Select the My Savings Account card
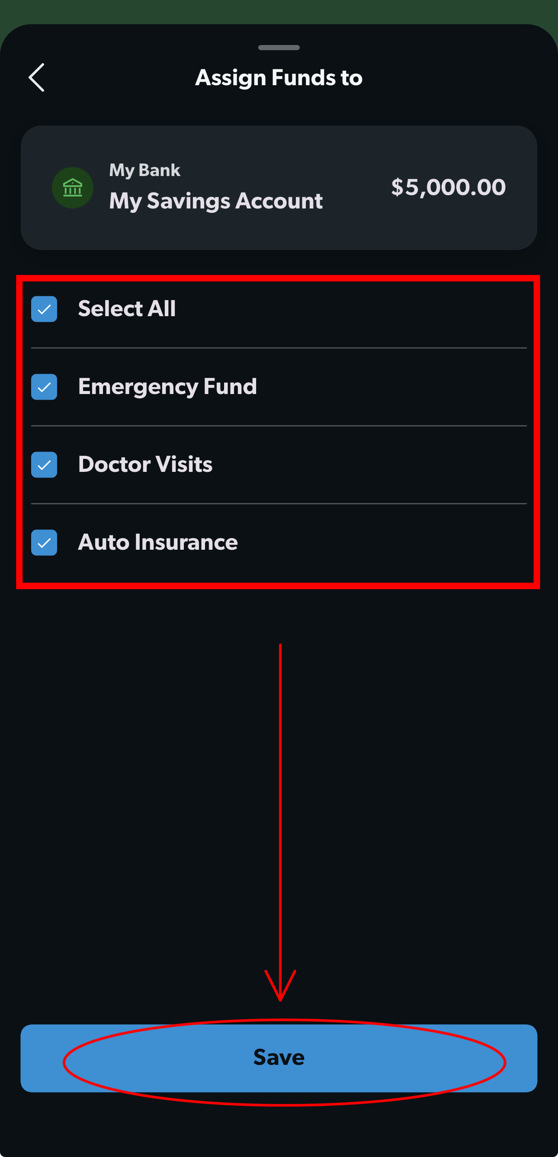 coord(279,188)
